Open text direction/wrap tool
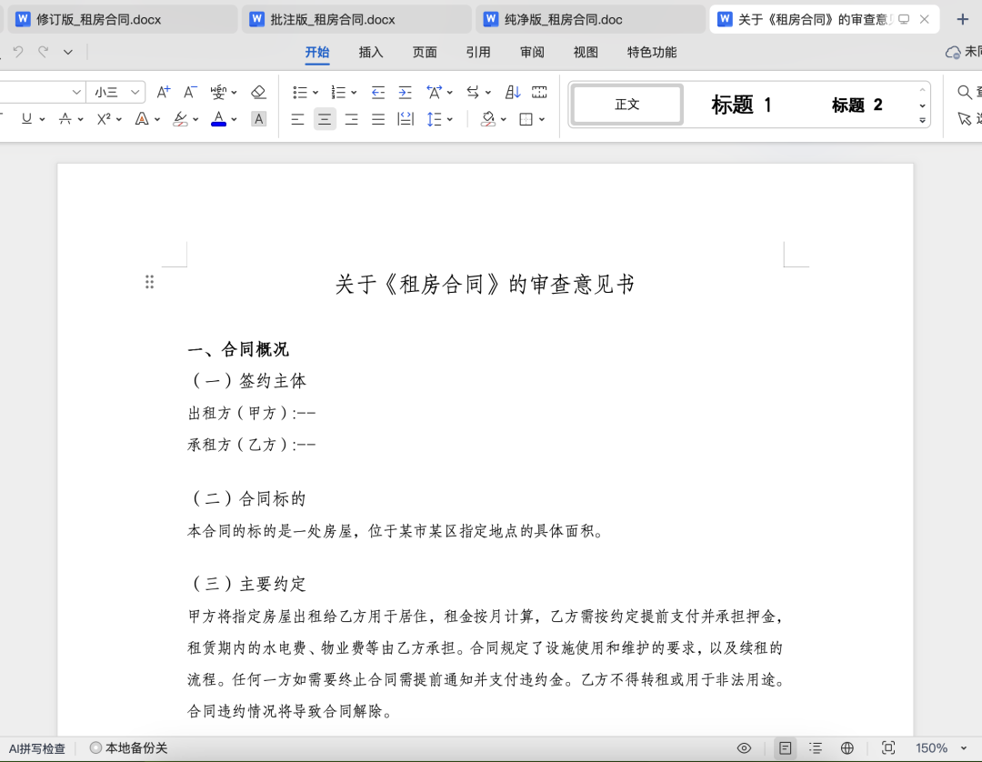 [473, 93]
